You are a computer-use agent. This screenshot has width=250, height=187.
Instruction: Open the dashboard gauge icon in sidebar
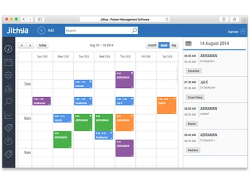8,49
